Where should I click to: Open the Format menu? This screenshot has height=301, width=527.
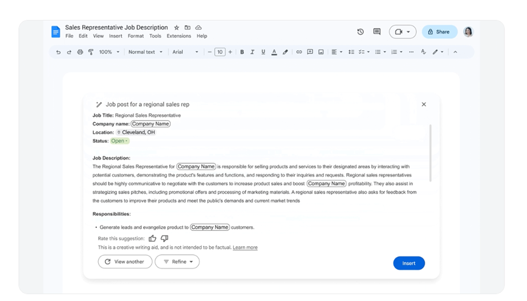tap(135, 36)
